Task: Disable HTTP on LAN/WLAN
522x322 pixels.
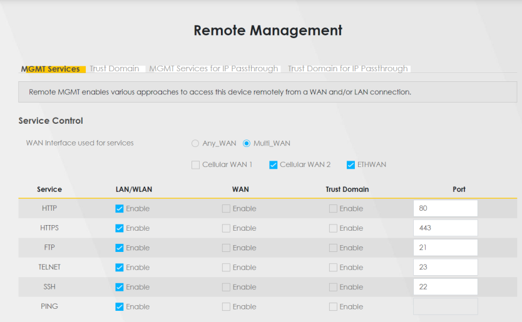Action: click(x=120, y=209)
